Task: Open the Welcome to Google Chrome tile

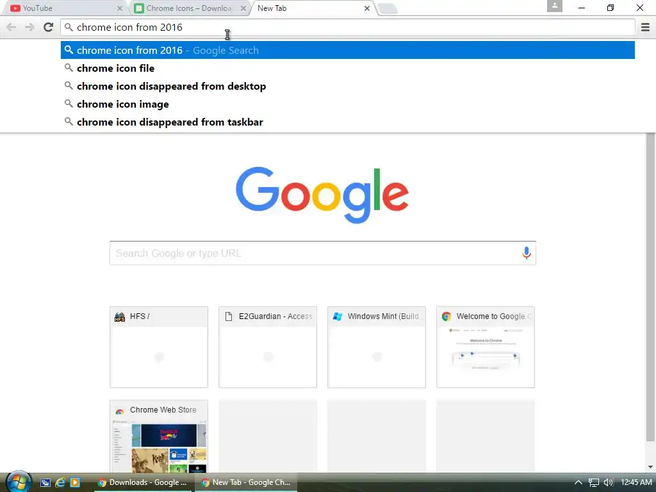Action: [486, 347]
